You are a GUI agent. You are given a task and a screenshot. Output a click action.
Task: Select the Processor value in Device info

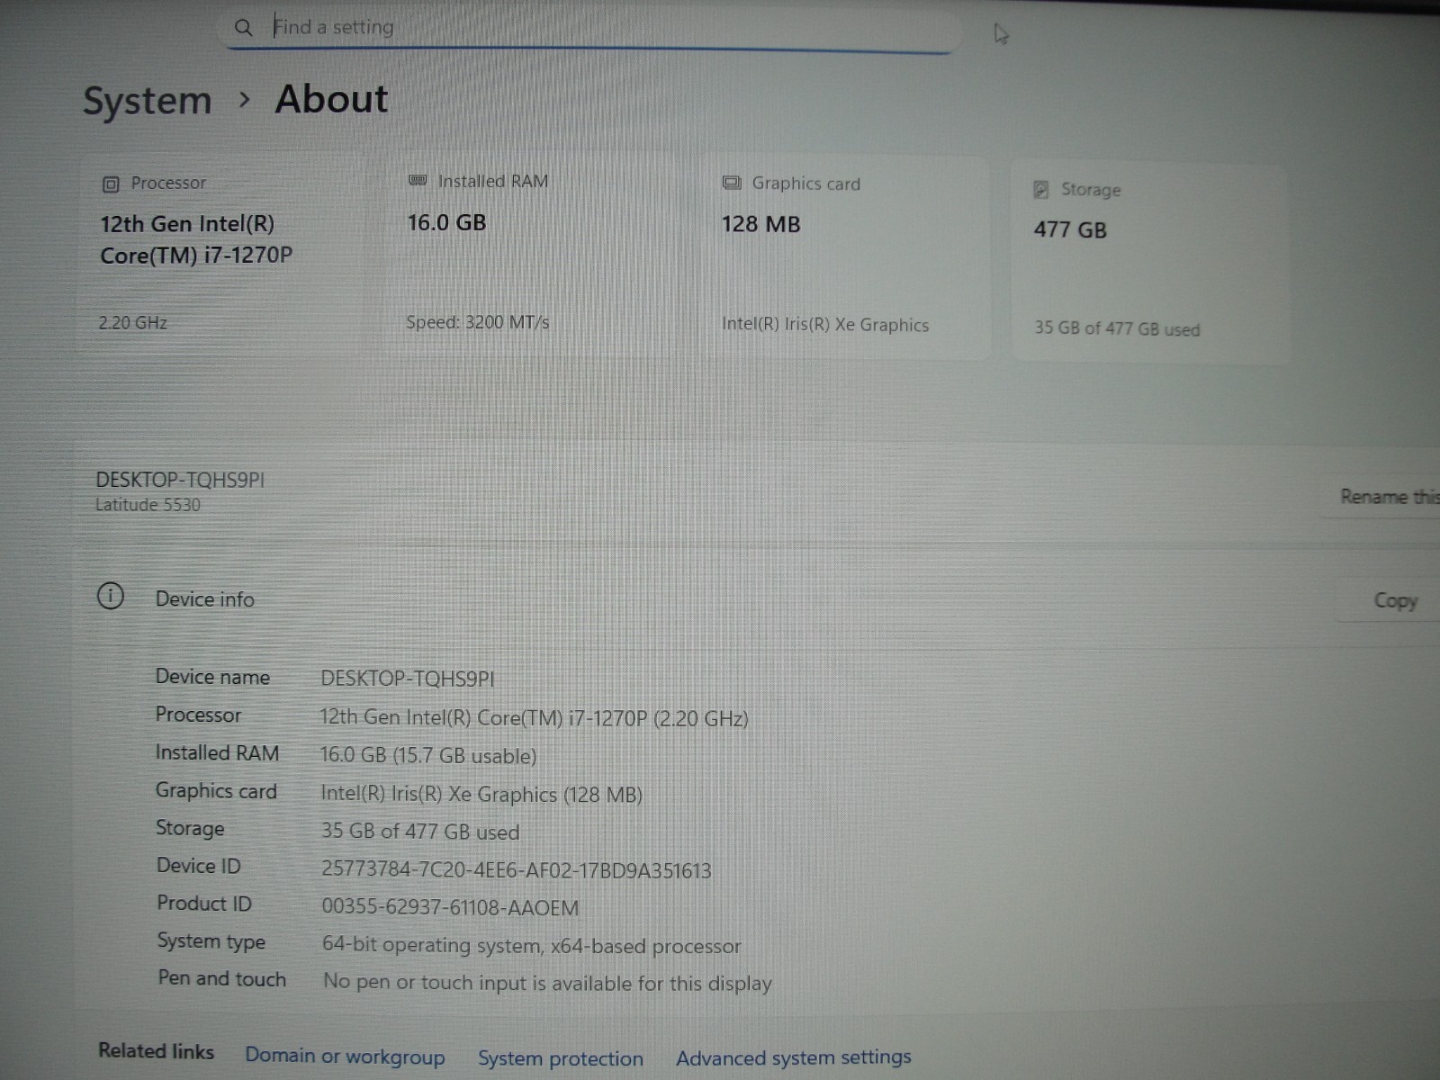pos(535,718)
